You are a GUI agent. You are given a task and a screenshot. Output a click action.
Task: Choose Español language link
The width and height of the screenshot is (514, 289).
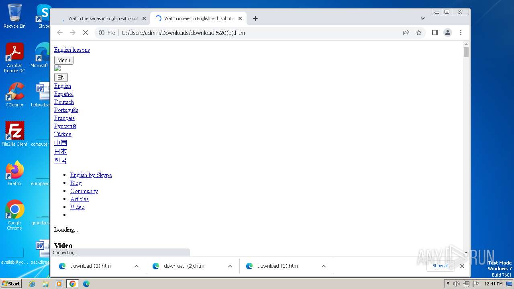(x=64, y=94)
